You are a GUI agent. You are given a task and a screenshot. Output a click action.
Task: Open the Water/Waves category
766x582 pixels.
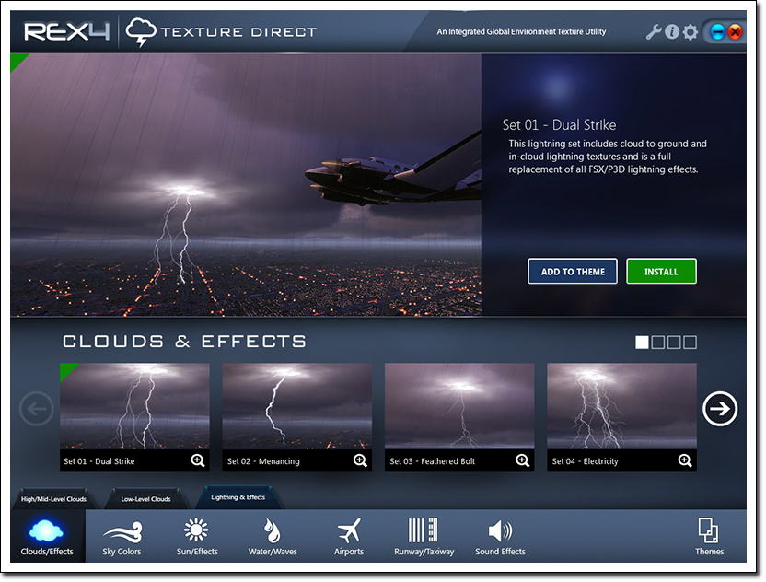(x=273, y=537)
